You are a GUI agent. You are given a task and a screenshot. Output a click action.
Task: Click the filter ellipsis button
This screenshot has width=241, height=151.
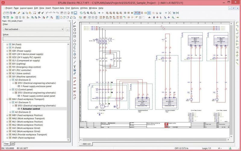point(67,29)
